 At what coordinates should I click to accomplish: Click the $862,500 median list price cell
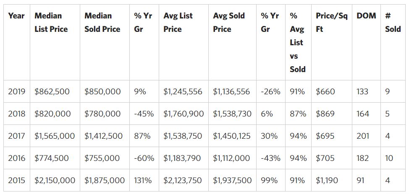(52, 91)
